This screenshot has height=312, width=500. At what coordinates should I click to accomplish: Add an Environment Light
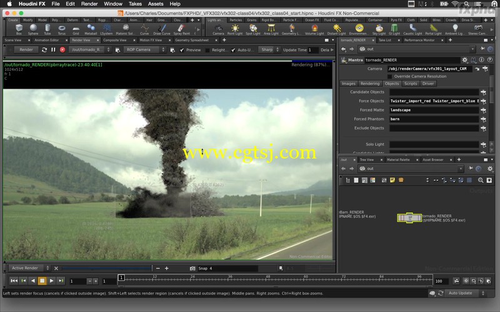[359, 29]
